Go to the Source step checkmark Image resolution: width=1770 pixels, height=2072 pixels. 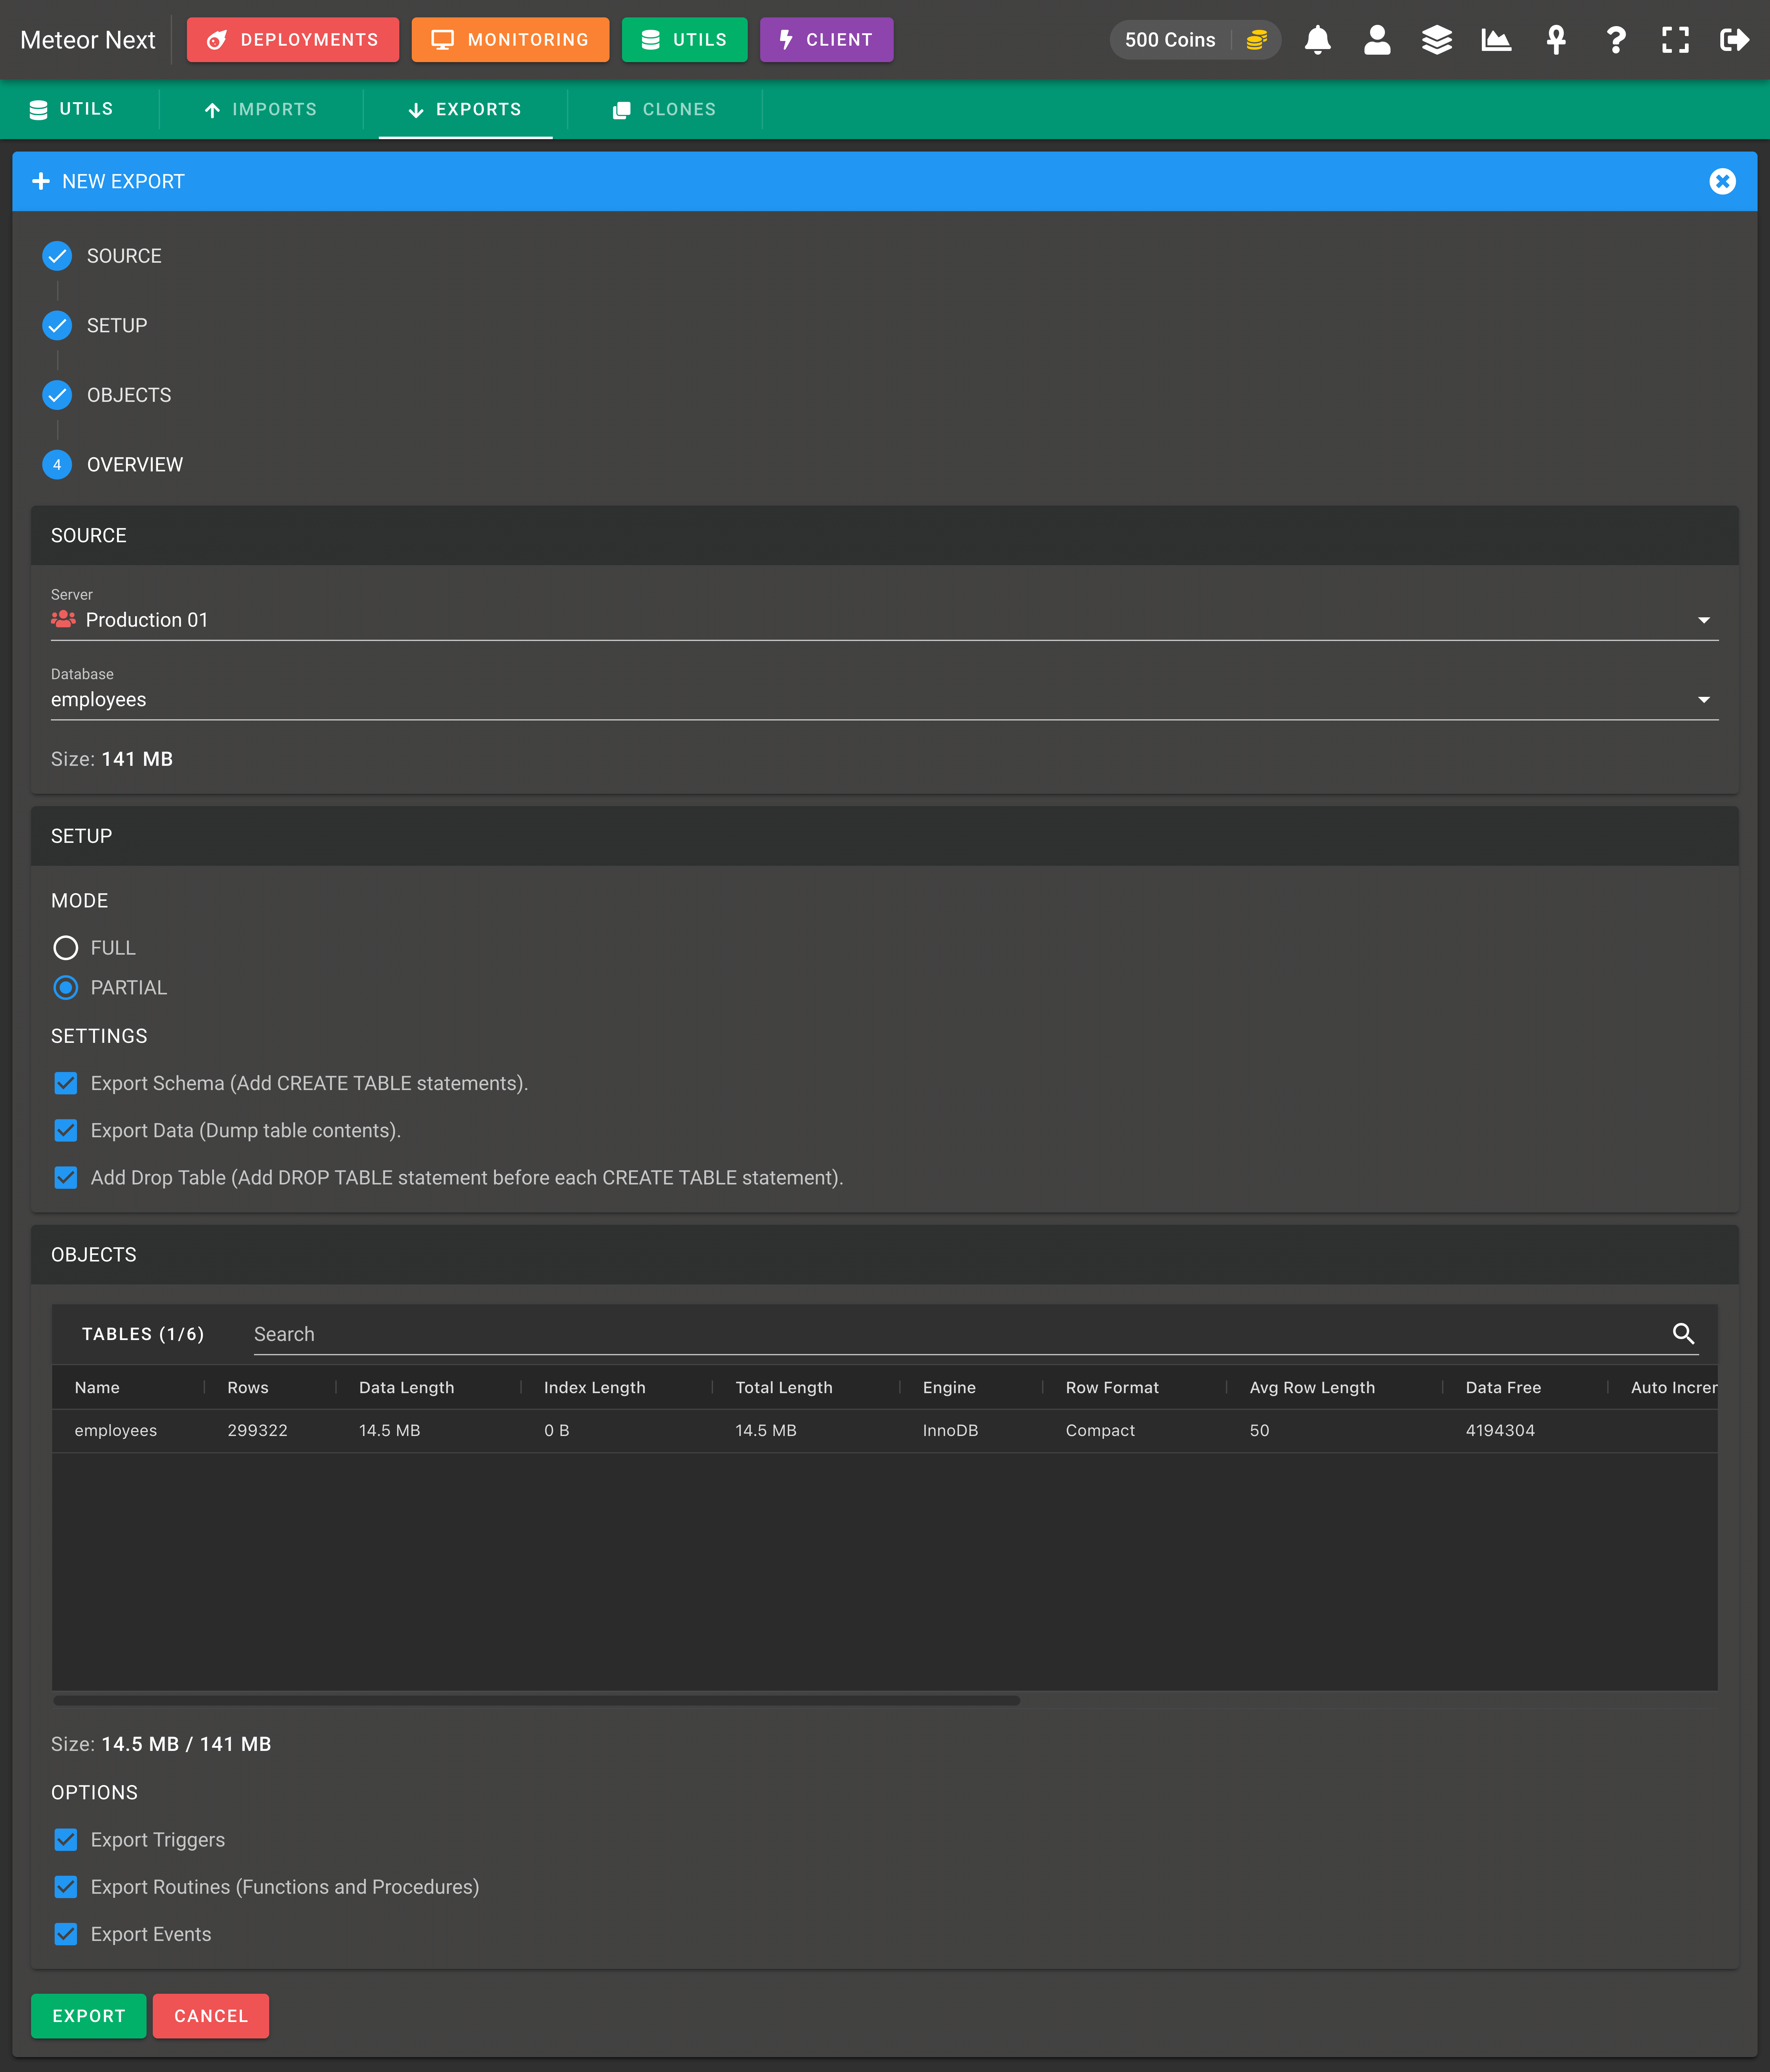[57, 256]
